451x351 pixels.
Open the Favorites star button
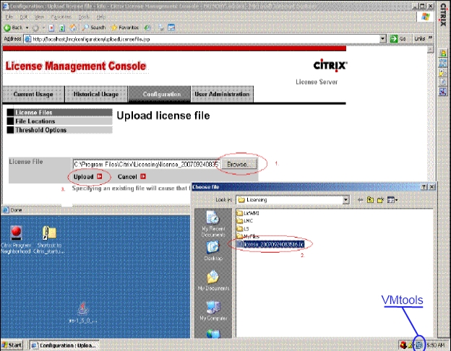click(x=124, y=27)
